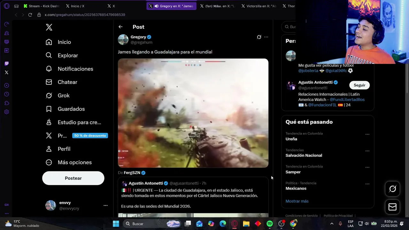Open FergSZN video source link
Viewport: 409px width, 230px height.
coord(132,173)
